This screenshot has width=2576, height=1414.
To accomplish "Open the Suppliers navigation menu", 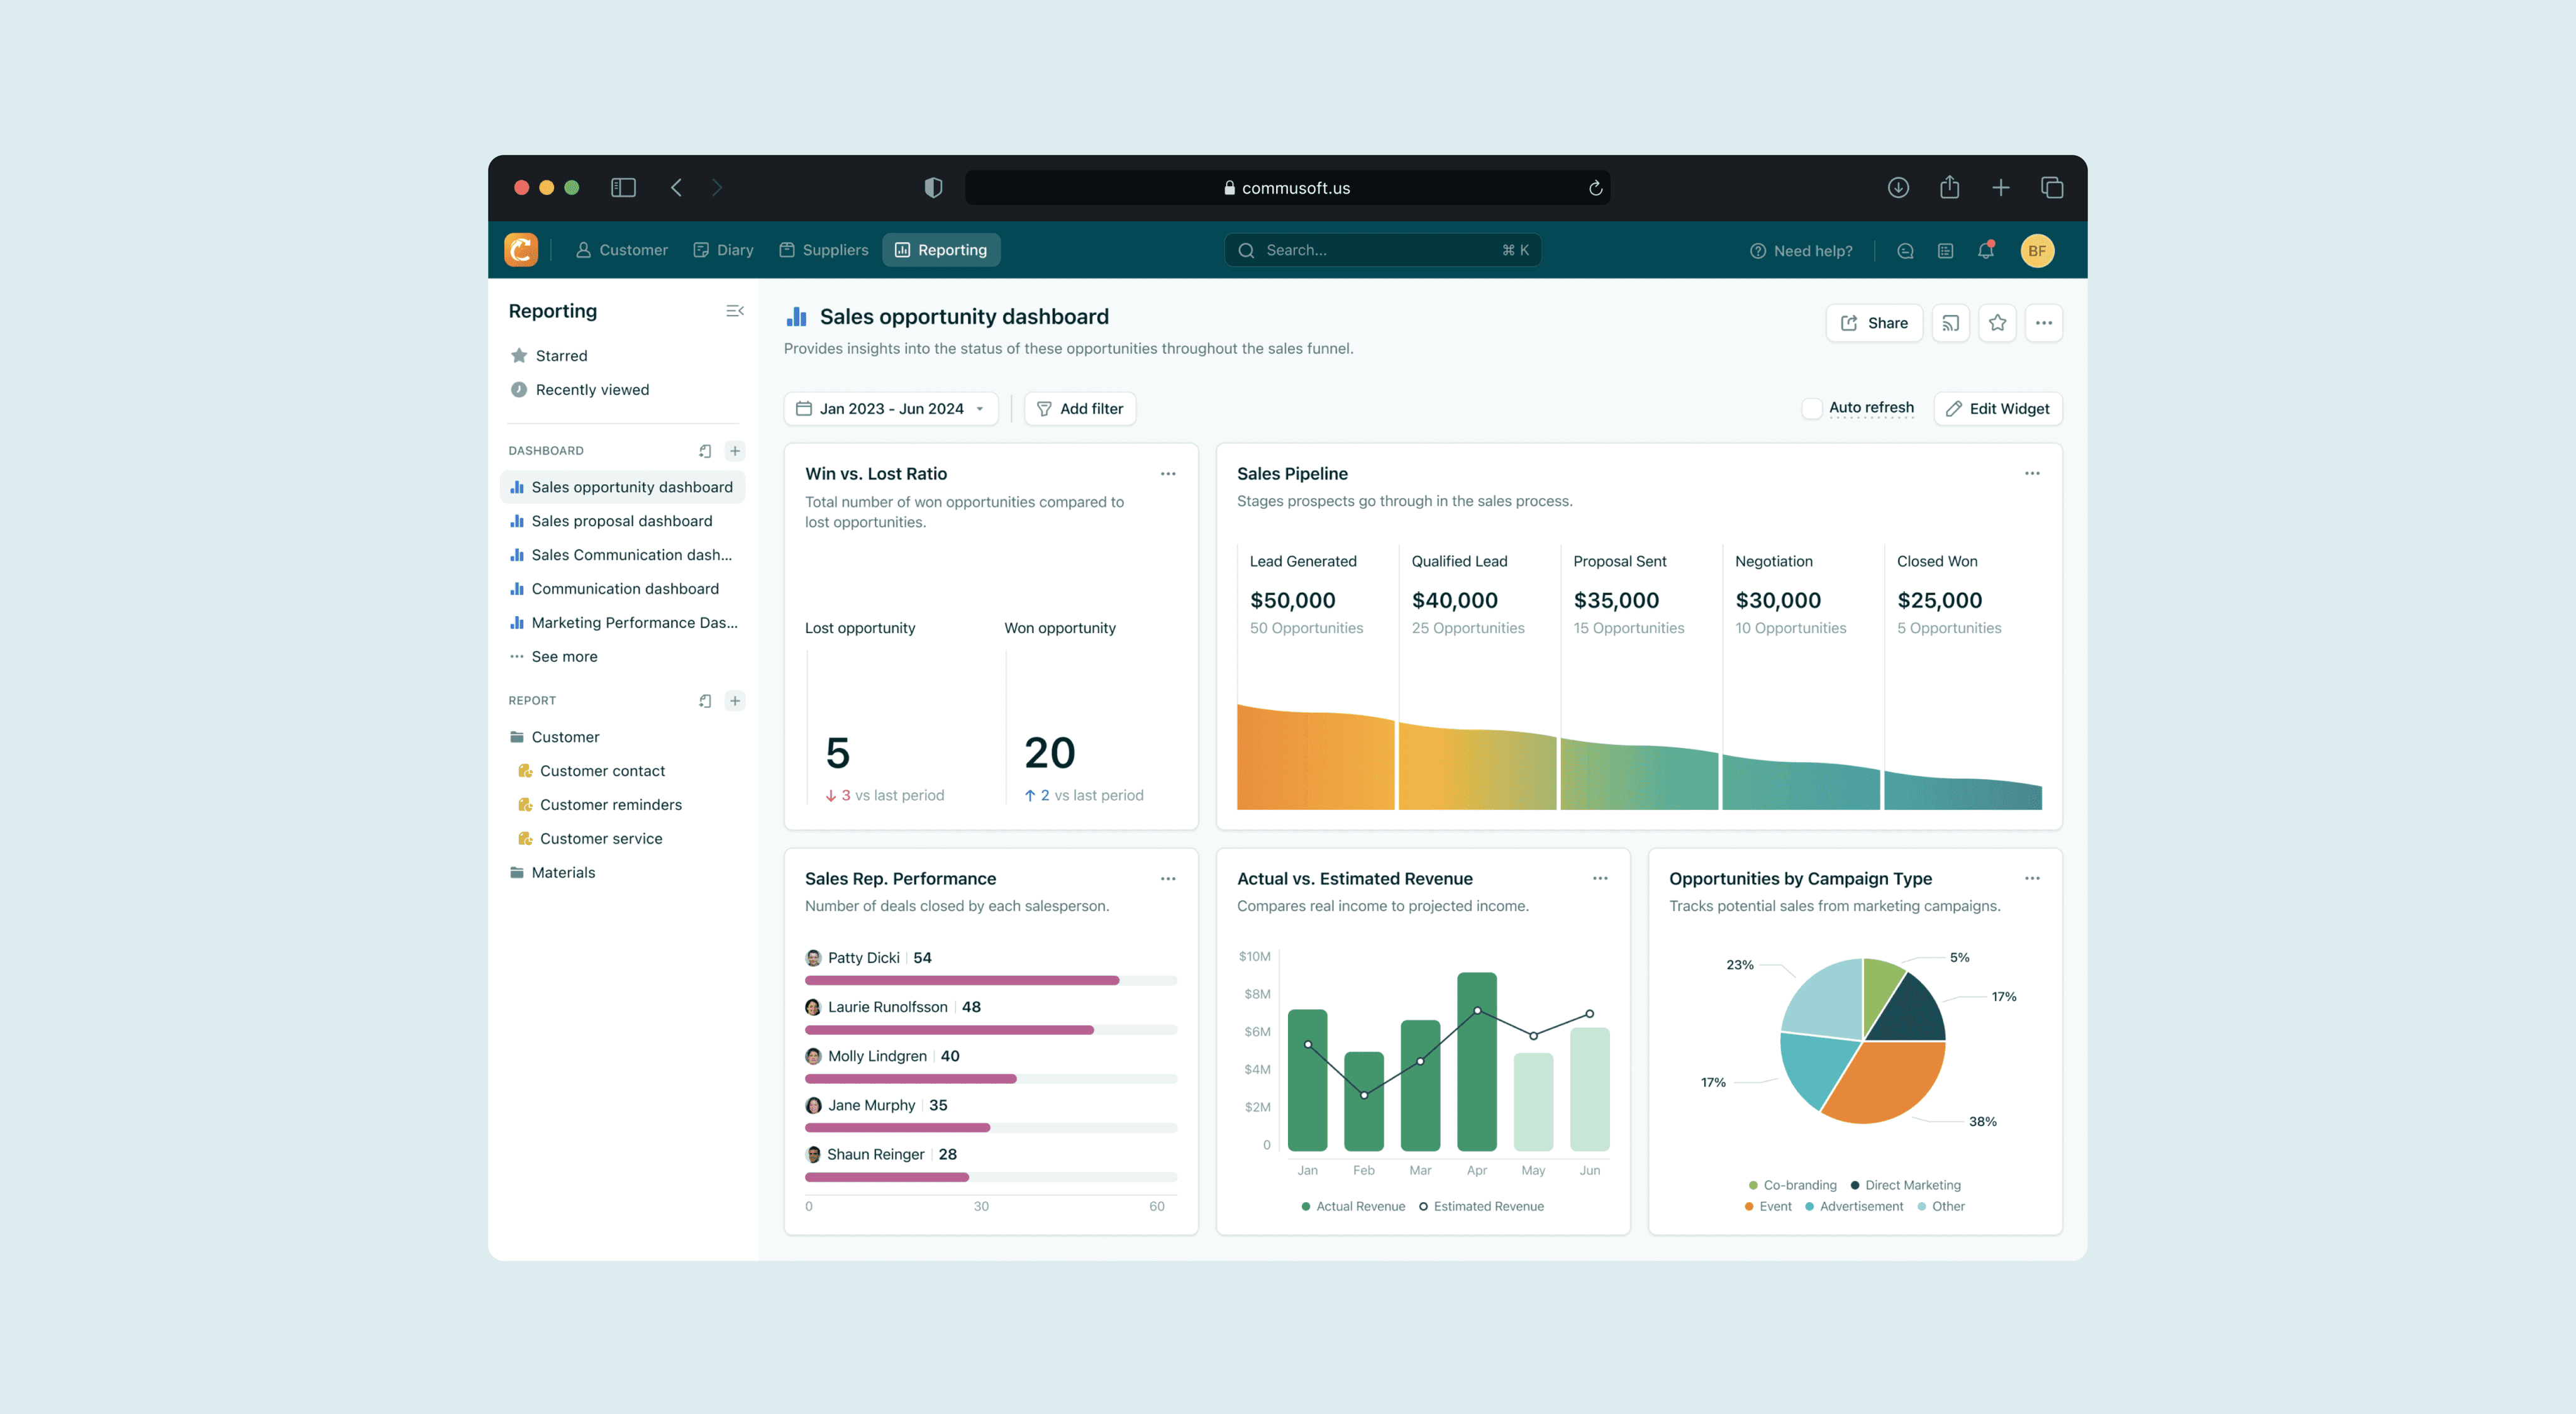I will [823, 249].
